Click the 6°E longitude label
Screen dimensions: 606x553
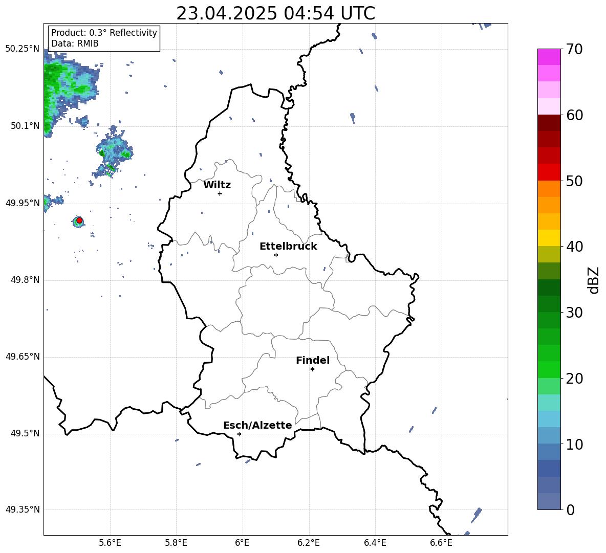point(242,543)
